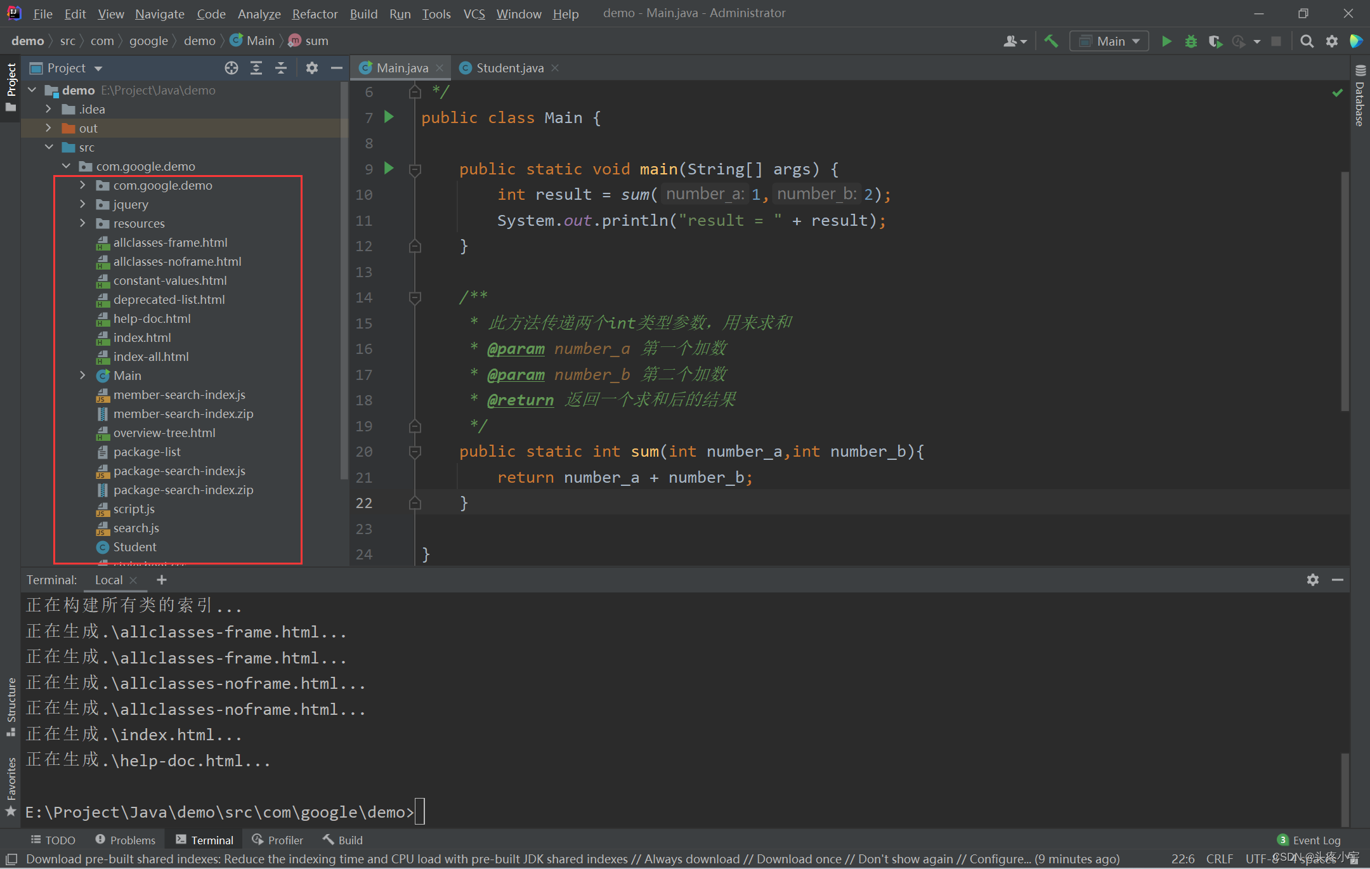
Task: Click the 22:6 cursor position indicator
Action: (1182, 859)
